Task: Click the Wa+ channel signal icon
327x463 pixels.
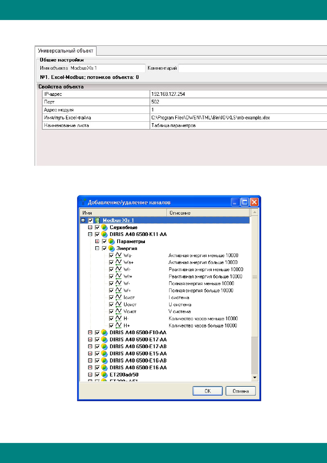Action: pyautogui.click(x=119, y=262)
